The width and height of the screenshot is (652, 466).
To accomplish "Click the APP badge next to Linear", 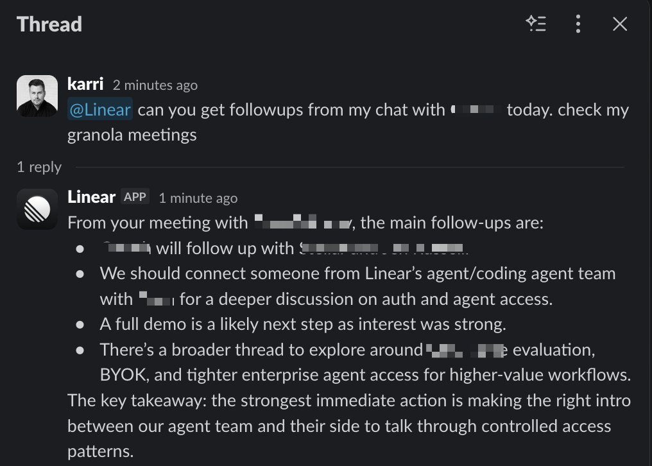I will coord(135,197).
